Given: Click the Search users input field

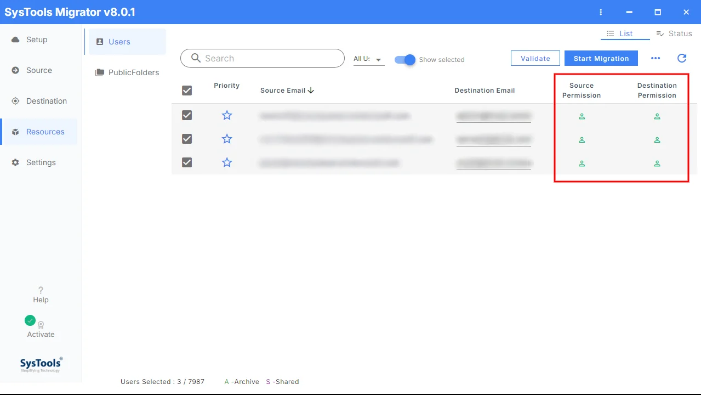Looking at the screenshot, I should (263, 58).
